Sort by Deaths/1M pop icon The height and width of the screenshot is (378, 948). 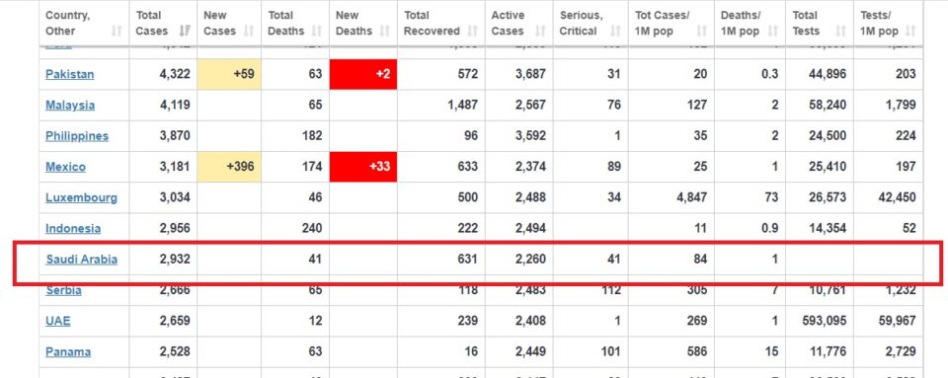(x=774, y=32)
